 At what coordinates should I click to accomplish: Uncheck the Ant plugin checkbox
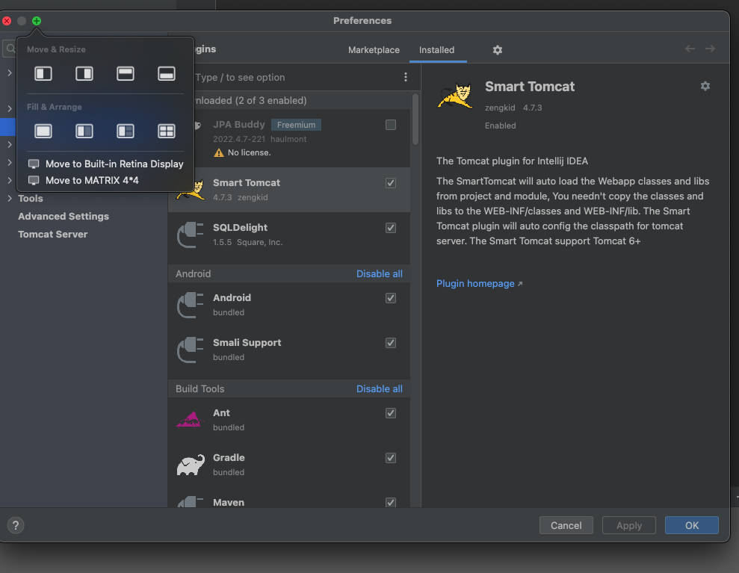[x=390, y=413]
